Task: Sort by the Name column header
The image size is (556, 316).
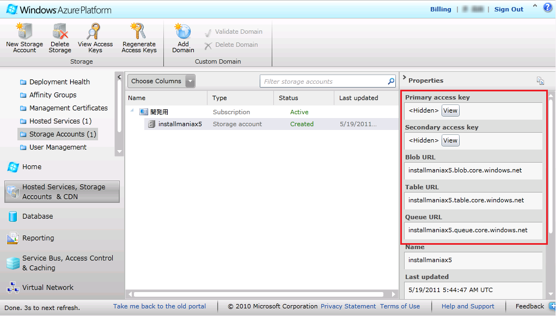Action: (166, 98)
